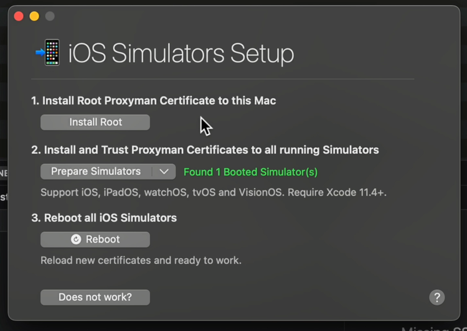The width and height of the screenshot is (467, 331).
Task: Reboot all iOS Simulators
Action: (95, 240)
